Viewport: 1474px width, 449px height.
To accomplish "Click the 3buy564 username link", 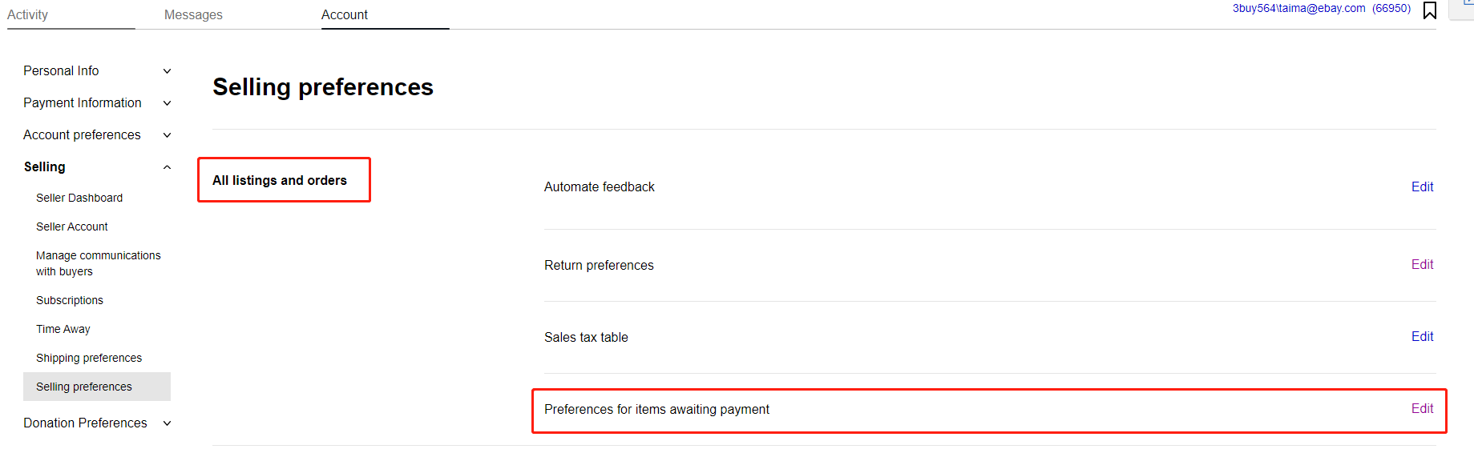I will pyautogui.click(x=1298, y=8).
